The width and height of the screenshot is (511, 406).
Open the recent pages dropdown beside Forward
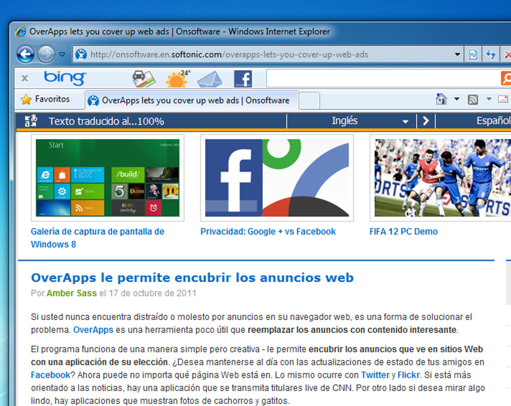[62, 55]
